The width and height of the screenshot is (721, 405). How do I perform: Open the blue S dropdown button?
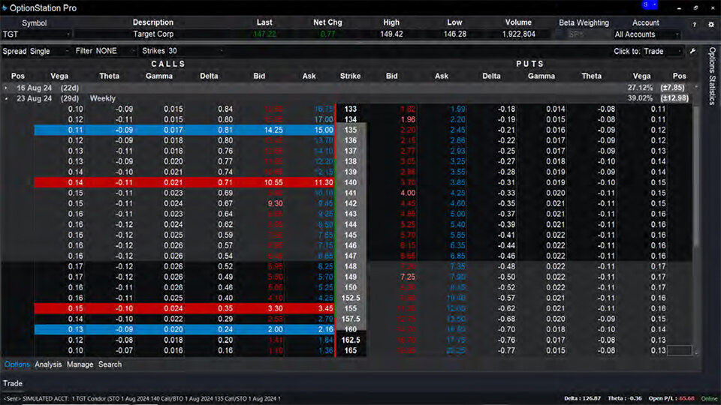coord(649,4)
